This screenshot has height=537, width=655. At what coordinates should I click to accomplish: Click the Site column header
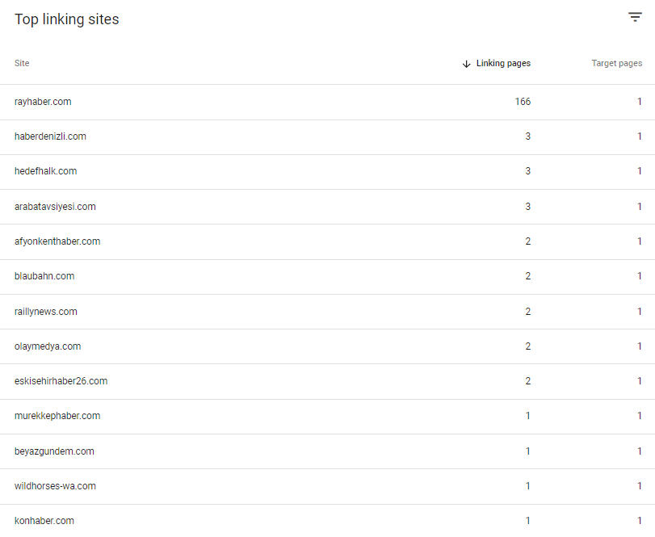[x=22, y=63]
